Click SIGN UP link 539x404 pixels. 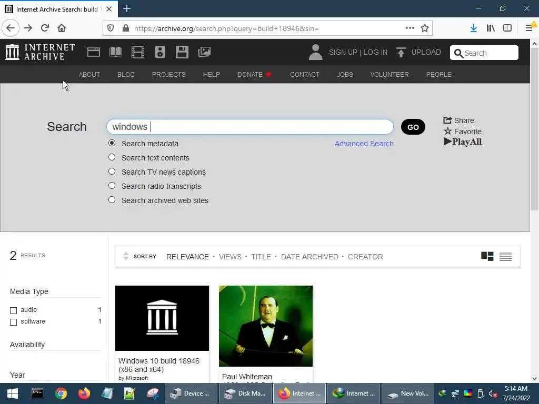point(343,52)
